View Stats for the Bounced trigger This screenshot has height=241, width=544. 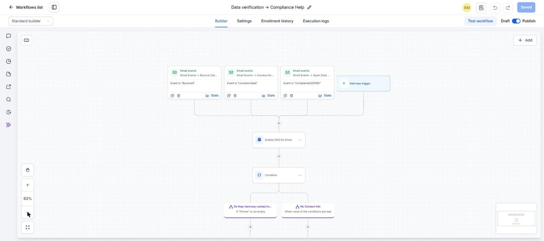(x=212, y=96)
